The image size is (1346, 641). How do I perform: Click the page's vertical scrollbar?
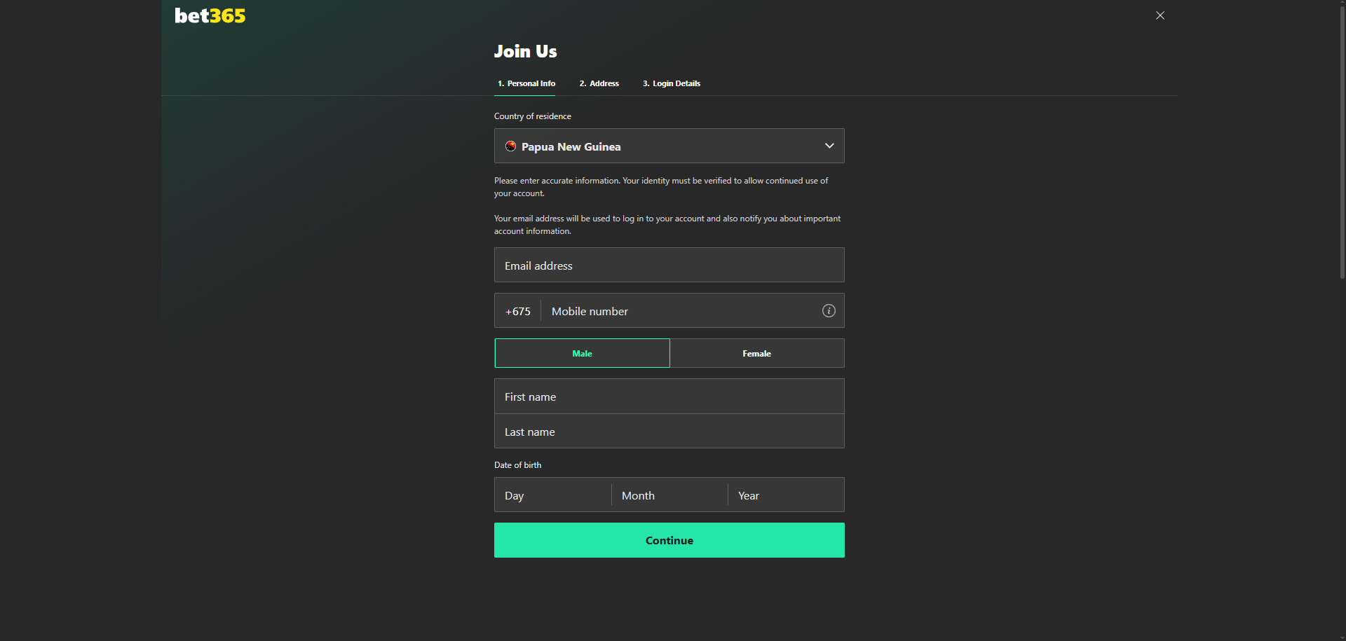(1342, 140)
